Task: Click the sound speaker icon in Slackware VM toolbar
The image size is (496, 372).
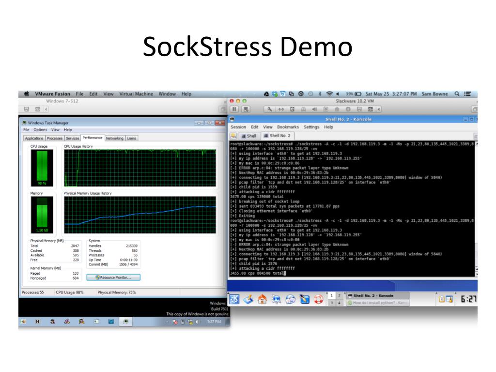Action: pyautogui.click(x=314, y=109)
